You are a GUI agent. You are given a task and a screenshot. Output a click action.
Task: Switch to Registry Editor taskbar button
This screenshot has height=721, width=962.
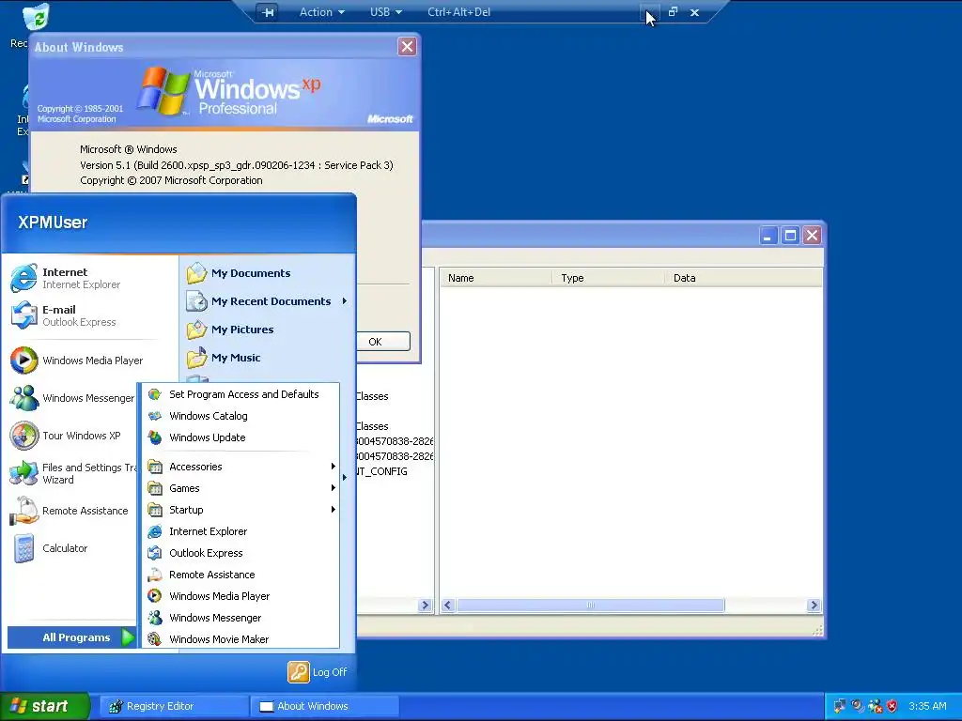[172, 706]
